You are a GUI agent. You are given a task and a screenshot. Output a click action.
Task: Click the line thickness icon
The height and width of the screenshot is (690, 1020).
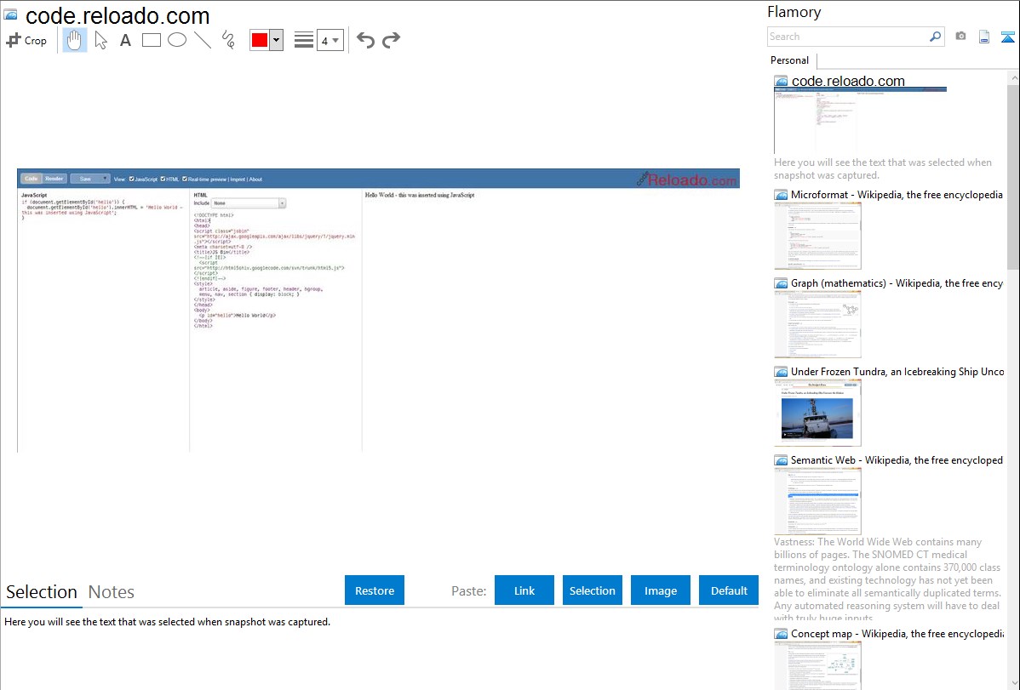coord(304,40)
